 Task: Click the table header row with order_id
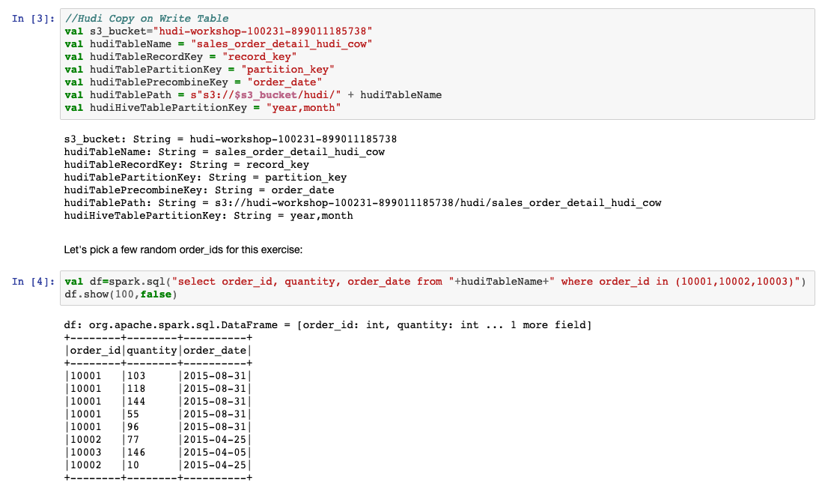tap(159, 351)
